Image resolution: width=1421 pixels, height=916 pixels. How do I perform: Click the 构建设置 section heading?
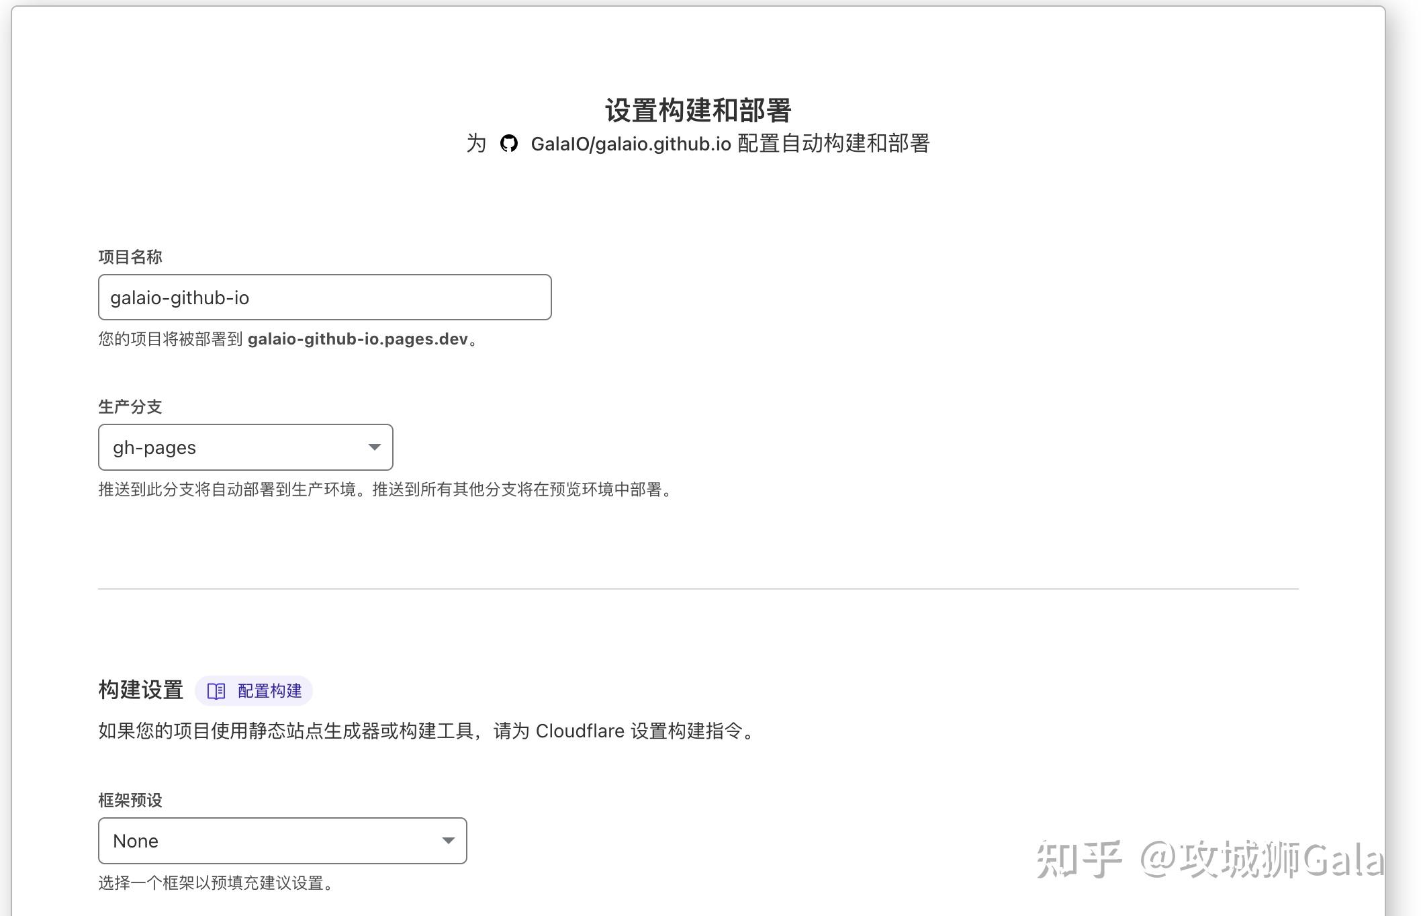140,689
